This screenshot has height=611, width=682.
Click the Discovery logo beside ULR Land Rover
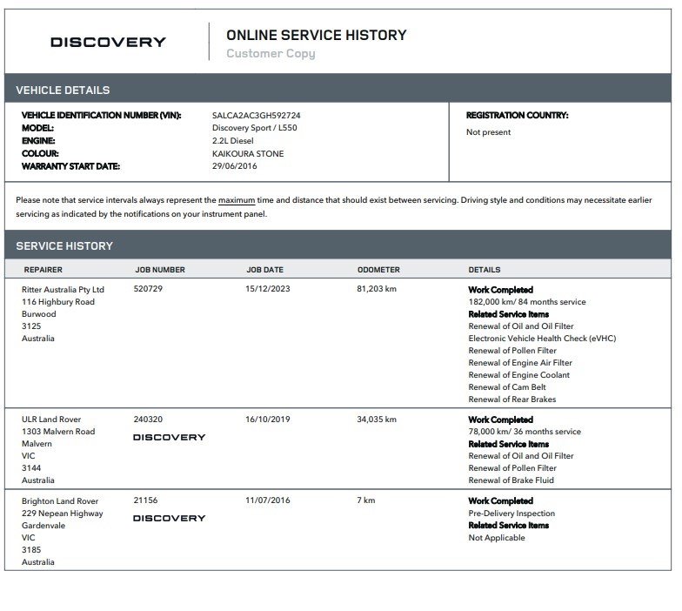coord(169,437)
